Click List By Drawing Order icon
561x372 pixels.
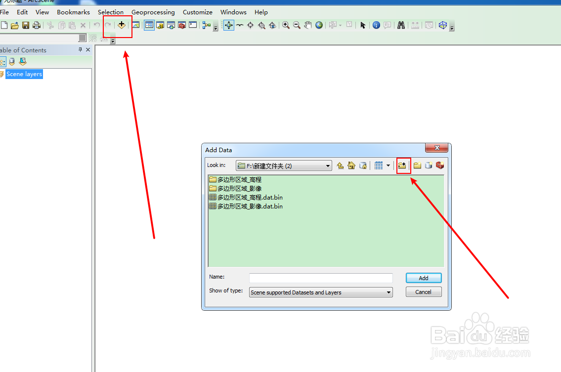(2, 62)
